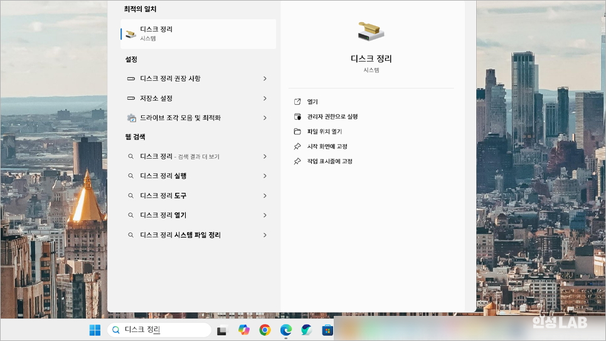Click the taskbar search box with 디스크 정리
606x341 pixels.
[159, 330]
